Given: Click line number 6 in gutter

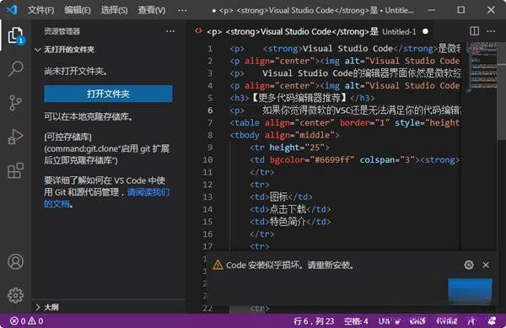Looking at the screenshot, I should click(x=210, y=110).
